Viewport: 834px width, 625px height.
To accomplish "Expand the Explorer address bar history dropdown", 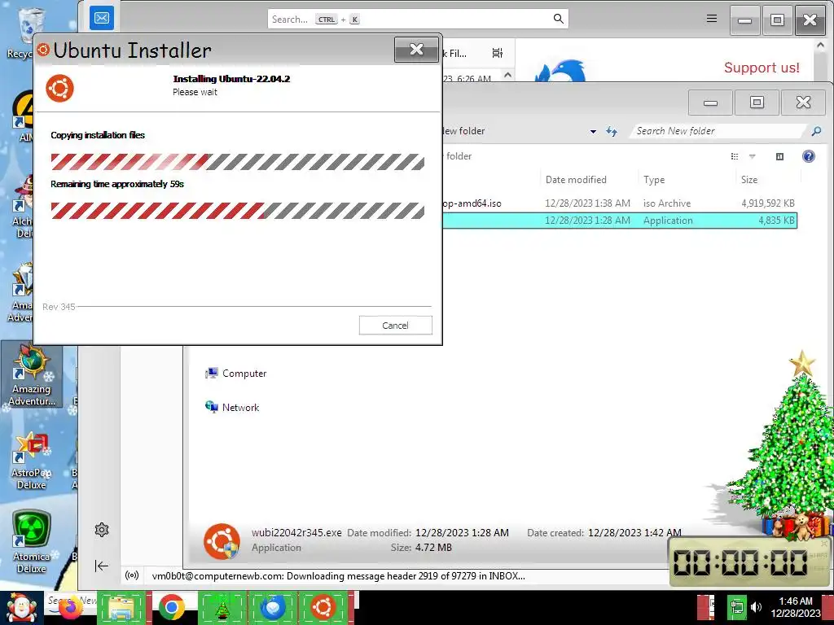I will click(593, 131).
